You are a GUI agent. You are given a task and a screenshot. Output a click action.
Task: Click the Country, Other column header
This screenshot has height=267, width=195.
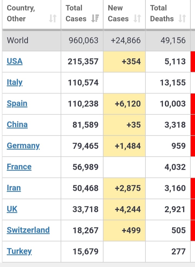click(x=31, y=14)
